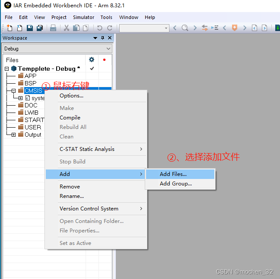This screenshot has width=280, height=279.
Task: Click the Go To line icon
Action: 215,28
